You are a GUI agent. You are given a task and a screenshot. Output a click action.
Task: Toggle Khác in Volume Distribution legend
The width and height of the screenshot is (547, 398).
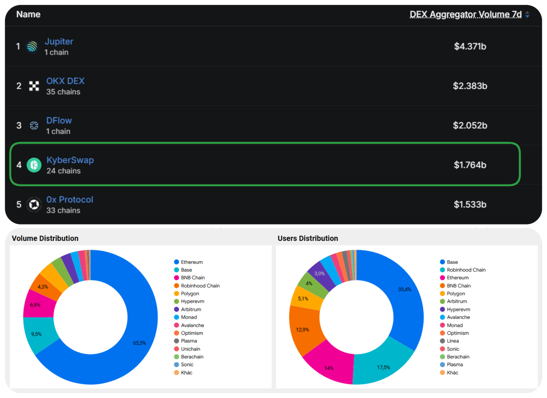(x=183, y=372)
